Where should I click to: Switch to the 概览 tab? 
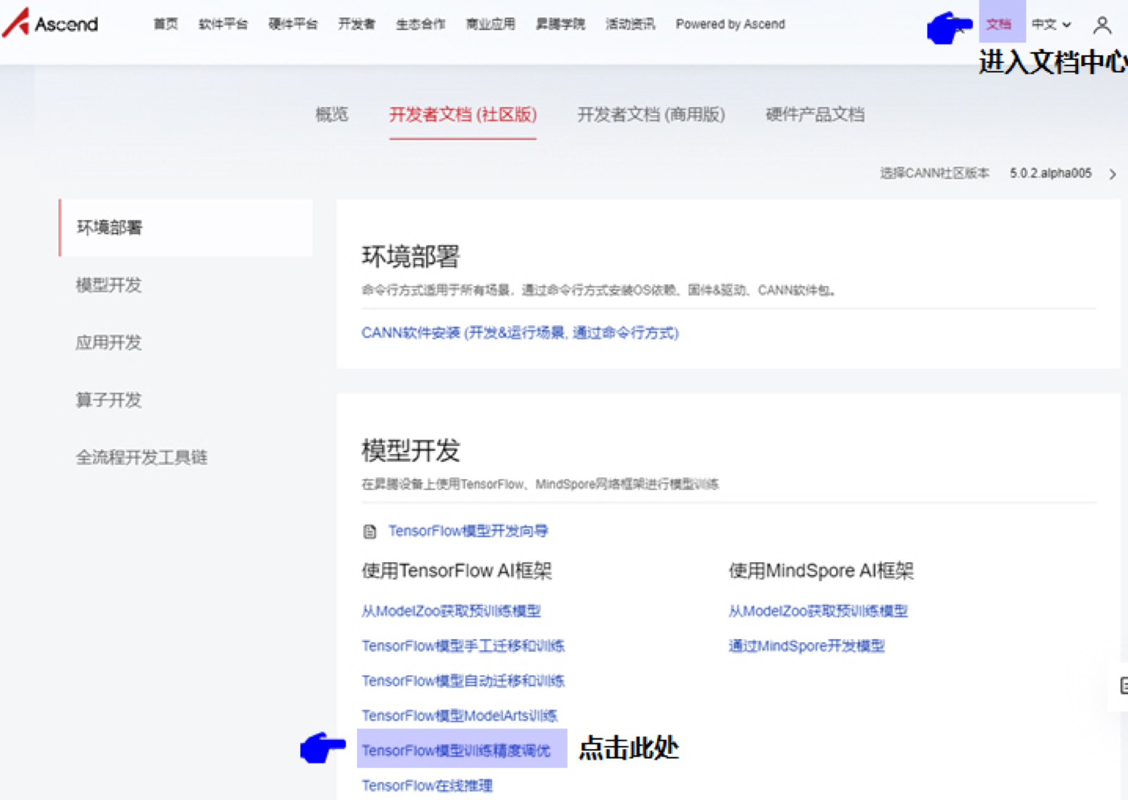point(332,114)
